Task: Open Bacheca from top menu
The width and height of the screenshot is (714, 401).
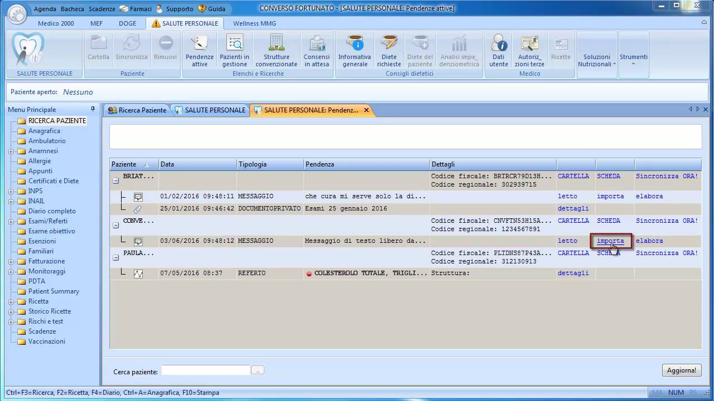Action: tap(73, 8)
